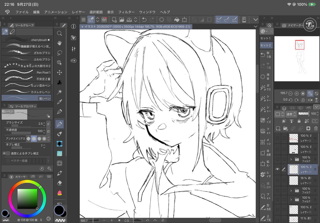Open the sliders adjustment icon
Screen dimensions: 320x223
coord(74,49)
